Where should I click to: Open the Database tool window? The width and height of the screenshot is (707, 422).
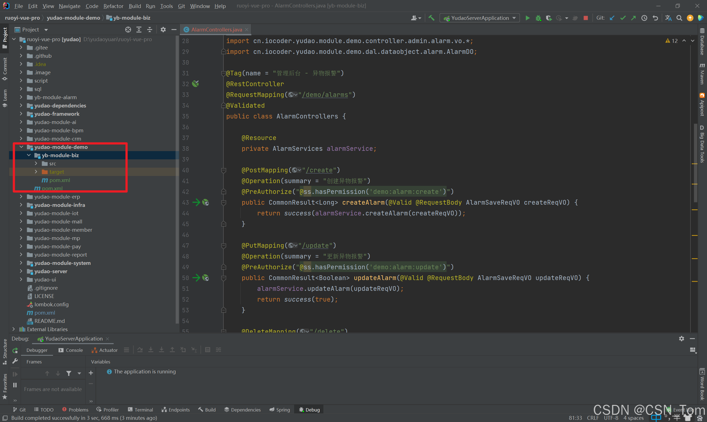(702, 42)
